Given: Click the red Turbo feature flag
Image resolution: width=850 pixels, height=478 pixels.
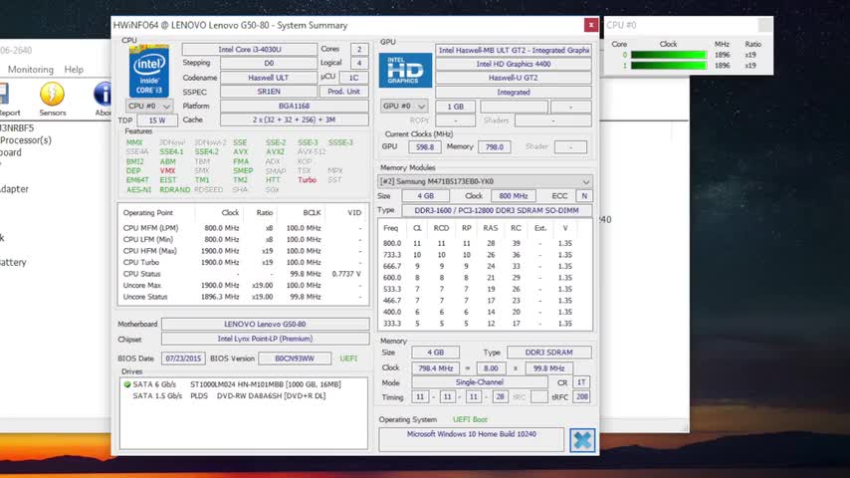Looking at the screenshot, I should [307, 179].
